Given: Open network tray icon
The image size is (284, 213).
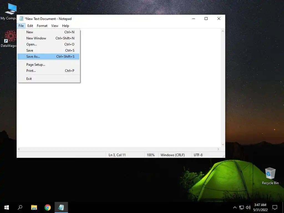Looking at the screenshot, I should click(x=242, y=207).
